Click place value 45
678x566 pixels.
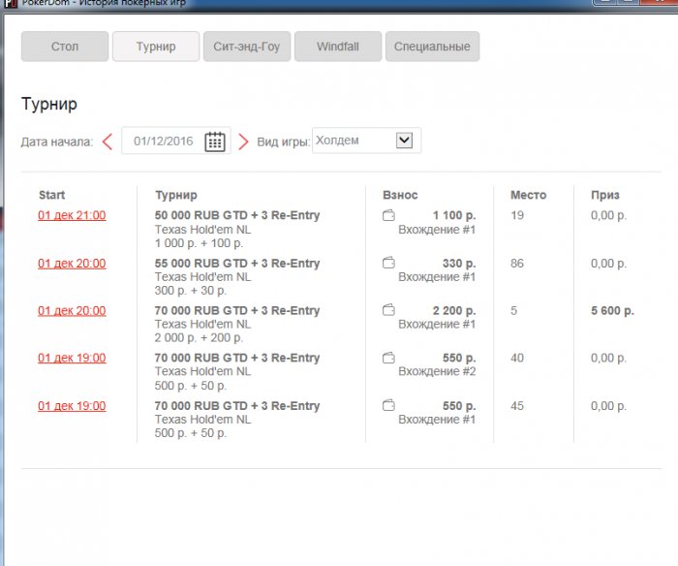(x=517, y=406)
